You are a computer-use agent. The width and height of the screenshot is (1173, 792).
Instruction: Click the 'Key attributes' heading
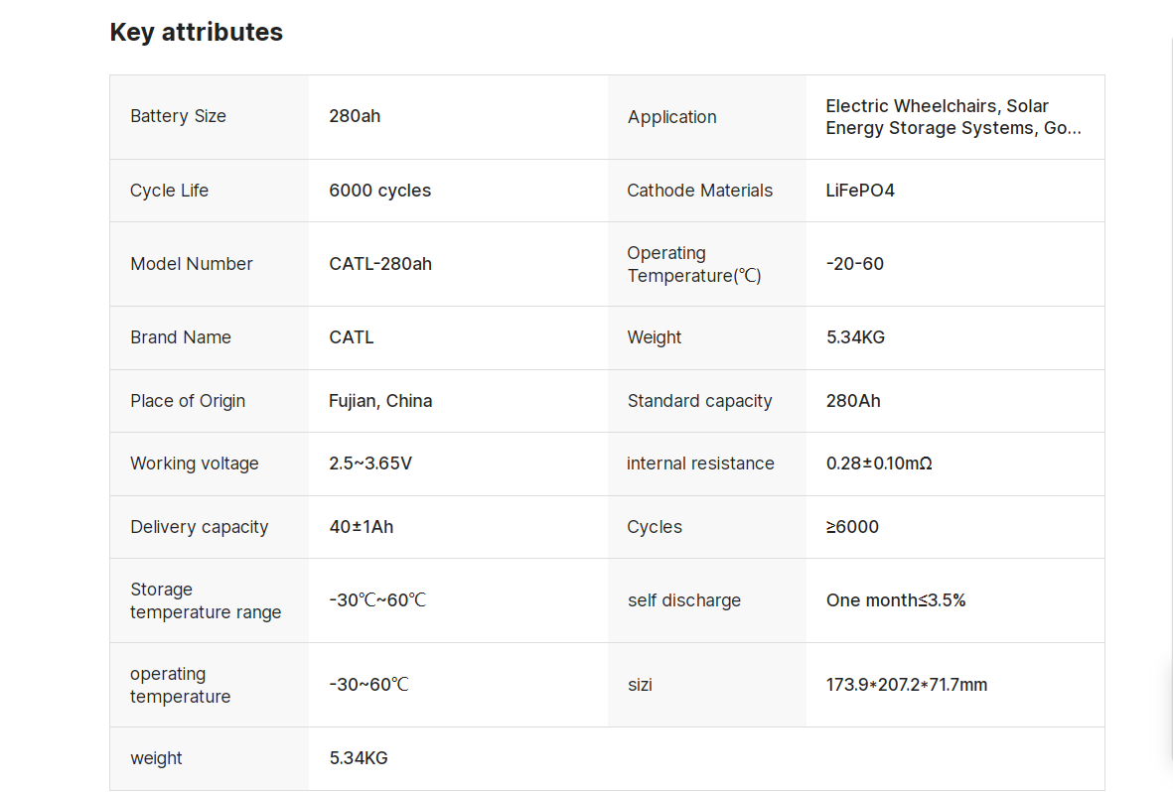click(x=196, y=32)
